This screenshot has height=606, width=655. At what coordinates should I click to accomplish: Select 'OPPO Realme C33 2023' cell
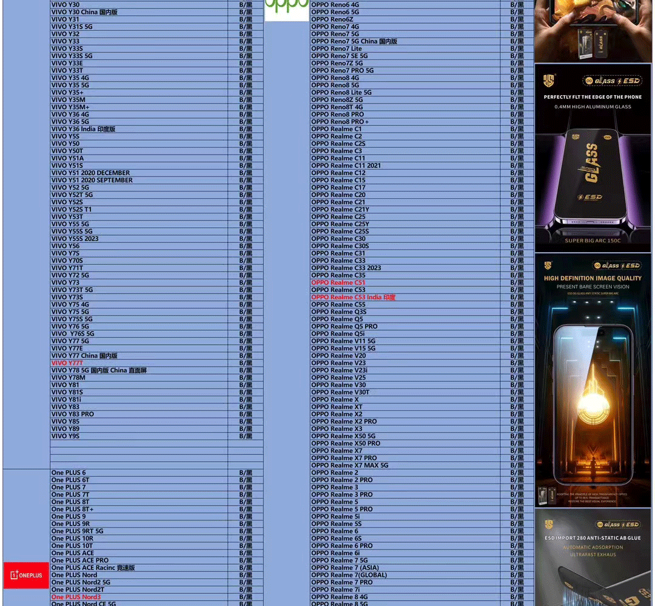point(405,268)
